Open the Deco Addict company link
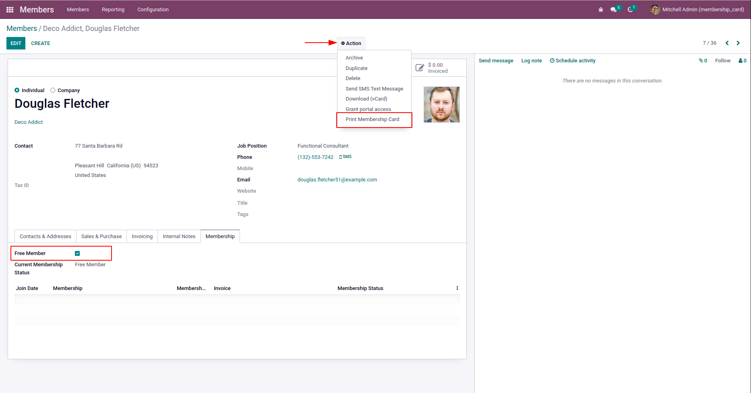Screen dimensions: 751x393 pos(29,122)
